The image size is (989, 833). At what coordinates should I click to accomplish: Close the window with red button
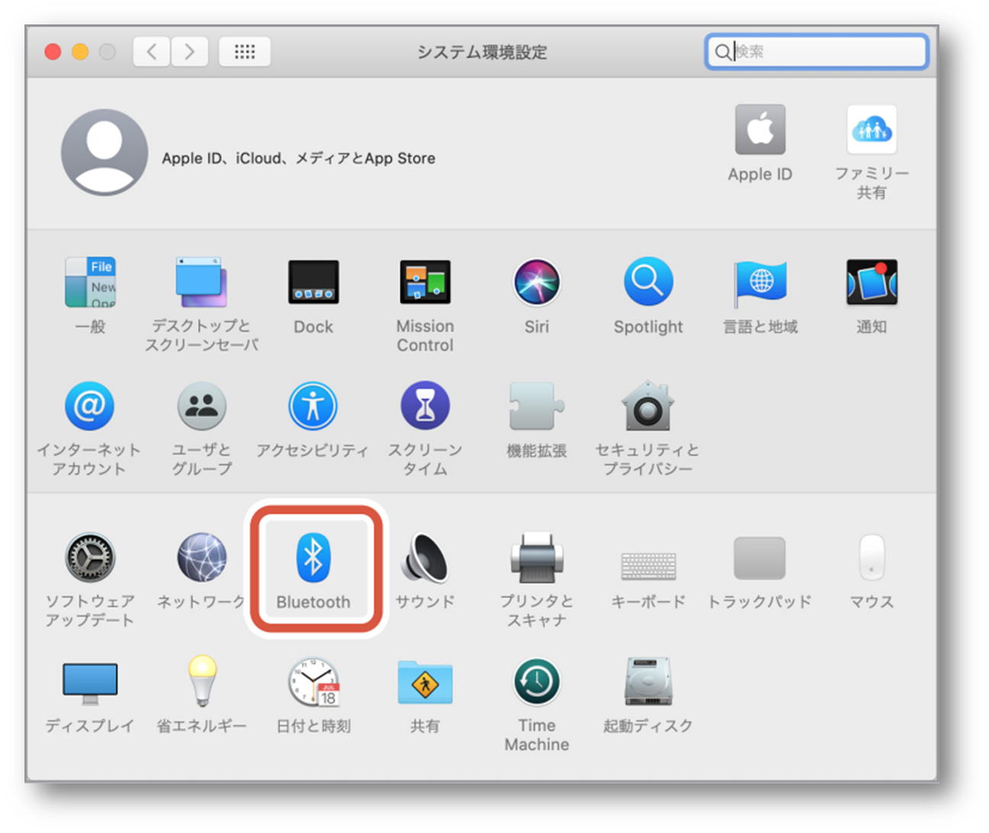(53, 52)
